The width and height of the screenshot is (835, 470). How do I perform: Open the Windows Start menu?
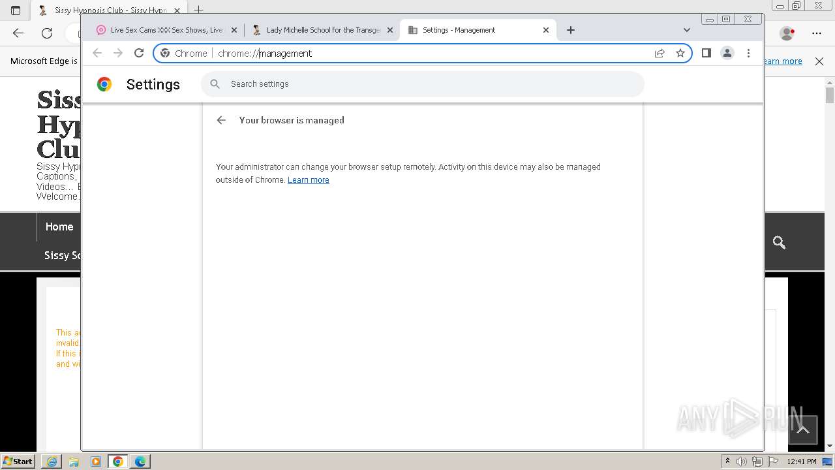tap(18, 461)
